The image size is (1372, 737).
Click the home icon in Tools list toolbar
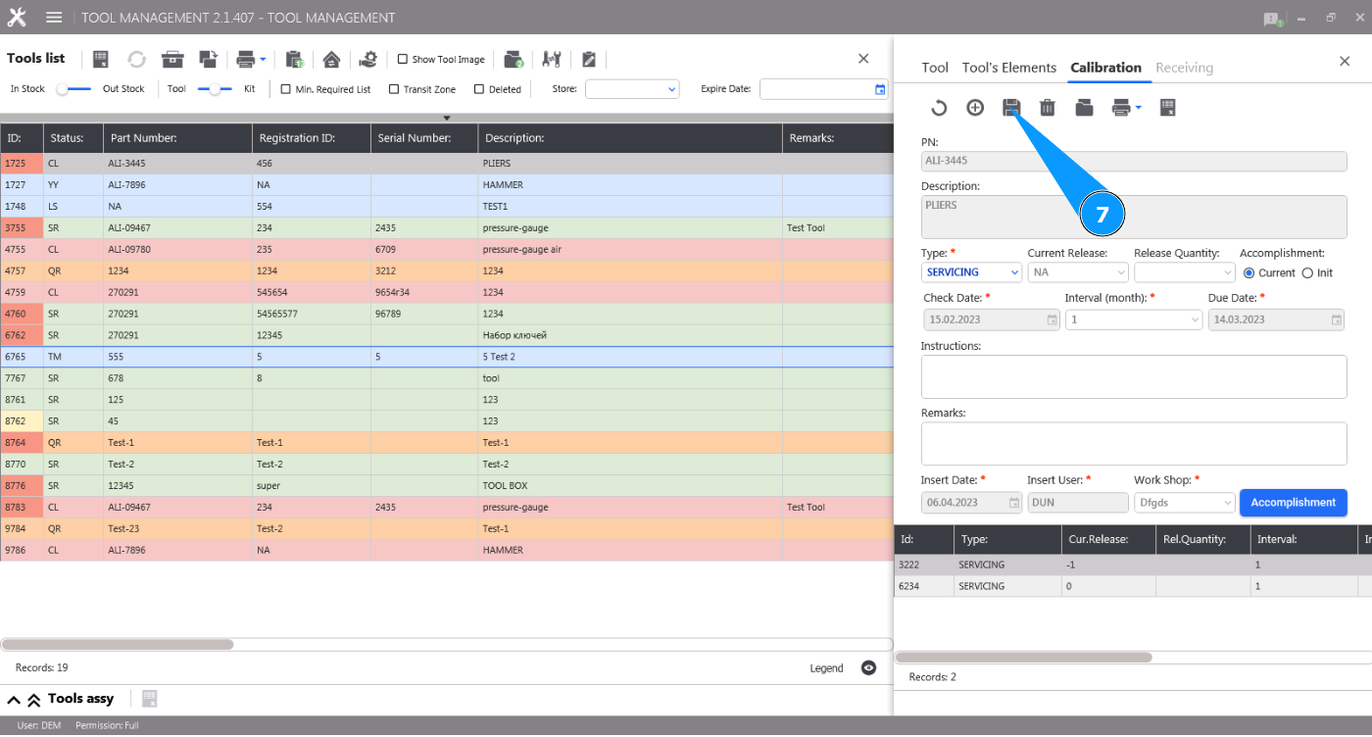[x=331, y=60]
